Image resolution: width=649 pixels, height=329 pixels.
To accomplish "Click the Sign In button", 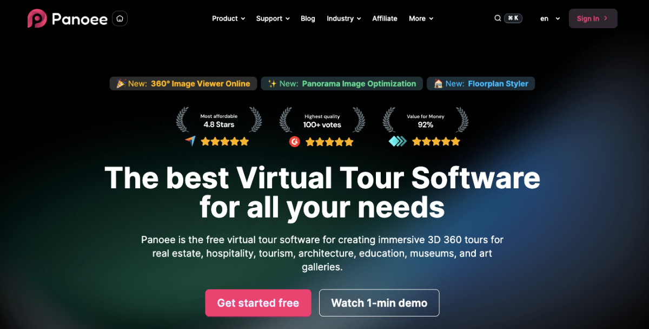I will click(593, 18).
